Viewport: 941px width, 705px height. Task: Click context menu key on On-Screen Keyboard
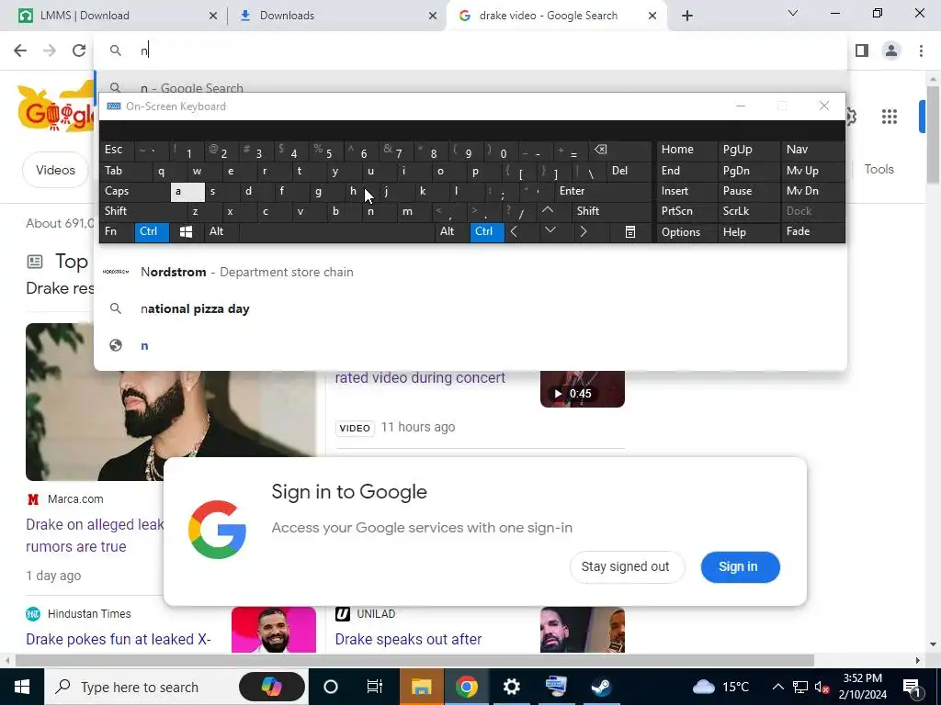pos(630,232)
